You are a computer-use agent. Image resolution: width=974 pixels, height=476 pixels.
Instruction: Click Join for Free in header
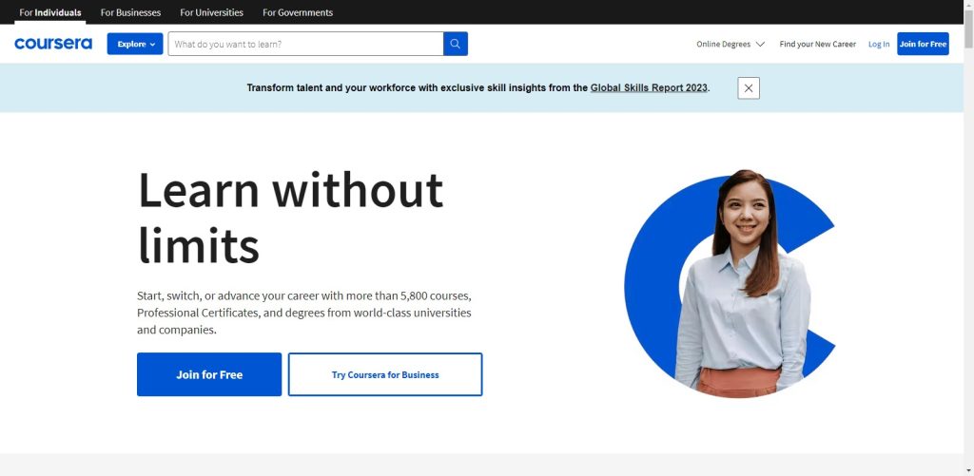pos(923,44)
